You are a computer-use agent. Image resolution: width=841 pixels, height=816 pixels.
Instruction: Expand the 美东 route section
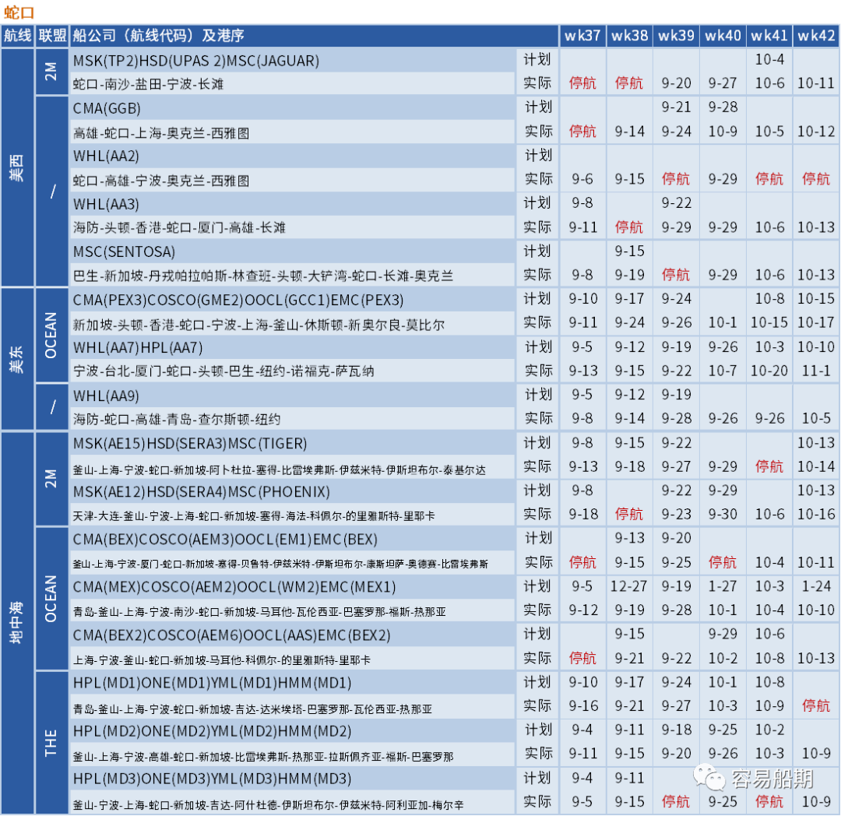(18, 359)
